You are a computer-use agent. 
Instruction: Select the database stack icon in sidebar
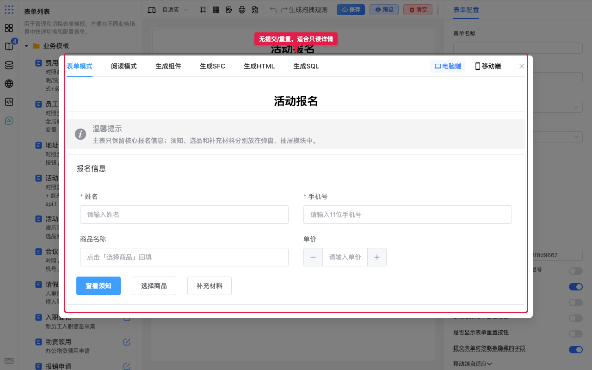tap(9, 65)
